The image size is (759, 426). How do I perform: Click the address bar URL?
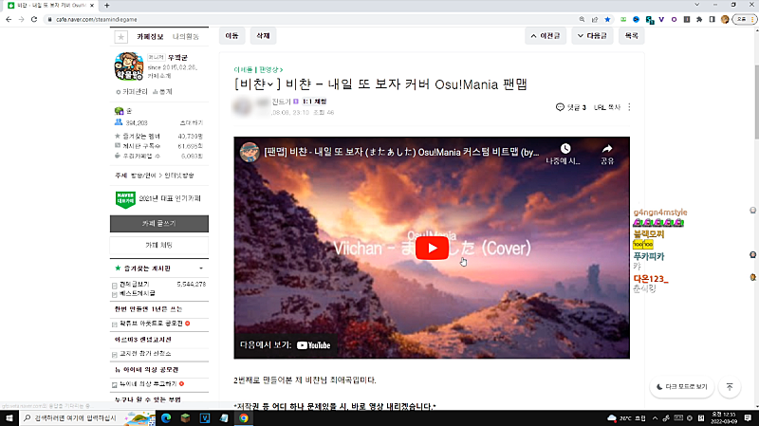pos(97,19)
